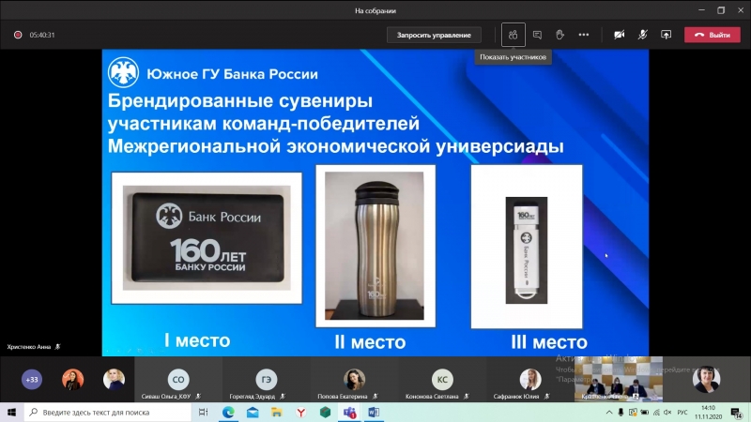Viewport: 751px width, 422px height.
Task: Select Сиваш Ольга_КФУ participant tile
Action: 178,380
